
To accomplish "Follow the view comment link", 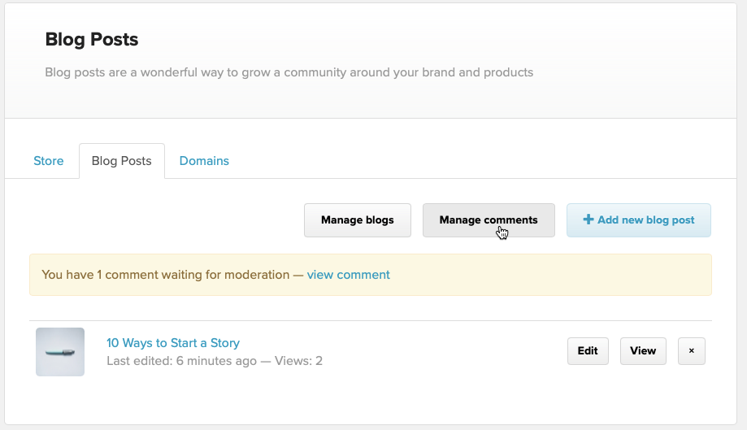I will click(x=349, y=275).
